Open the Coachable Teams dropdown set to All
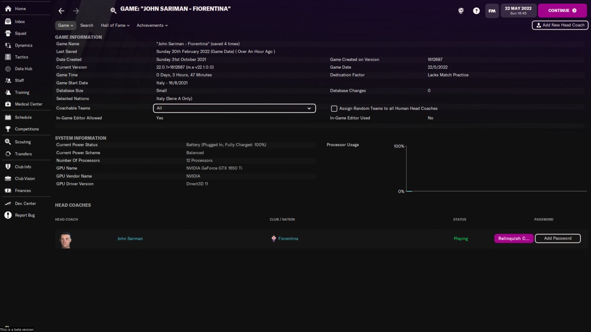This screenshot has width=591, height=332. (x=235, y=108)
